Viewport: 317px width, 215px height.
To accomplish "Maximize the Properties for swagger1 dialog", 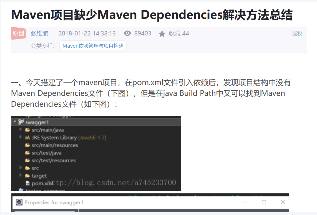I will coord(264,202).
